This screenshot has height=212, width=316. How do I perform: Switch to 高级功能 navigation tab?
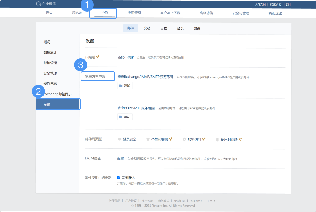(206, 13)
